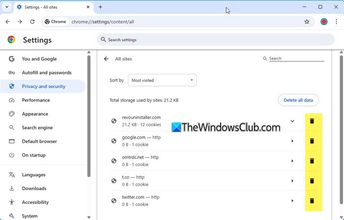Click globe icon next to revouninstaller.com
The height and width of the screenshot is (220, 344).
pyautogui.click(x=114, y=121)
